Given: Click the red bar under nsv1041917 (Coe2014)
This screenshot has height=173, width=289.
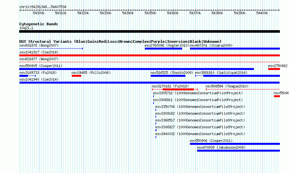Looking at the screenshot, I should point(149,55).
